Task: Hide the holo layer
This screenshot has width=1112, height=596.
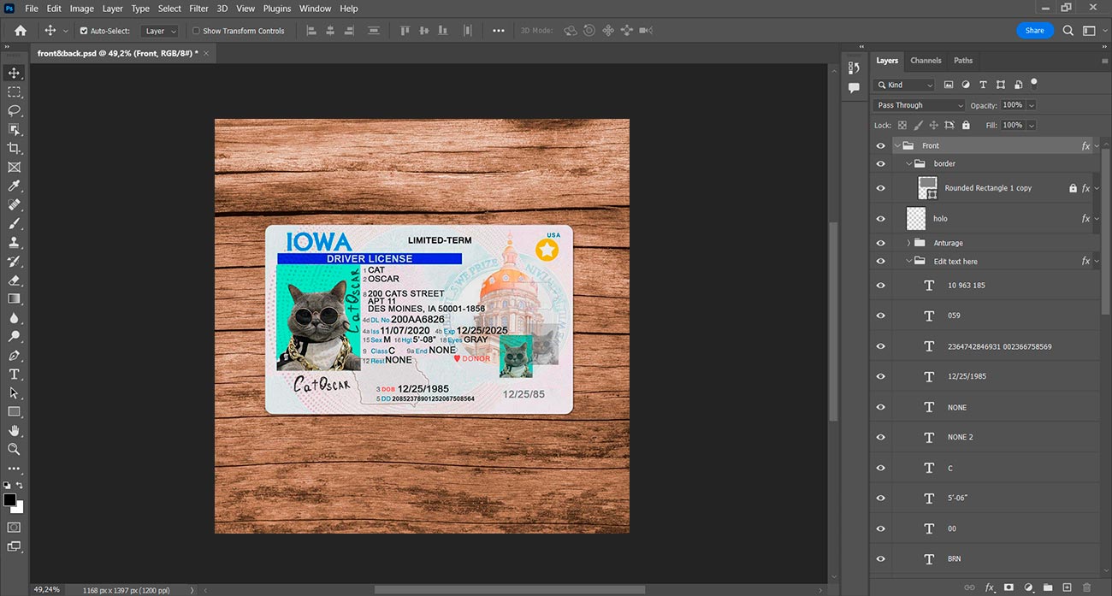Action: (x=881, y=219)
